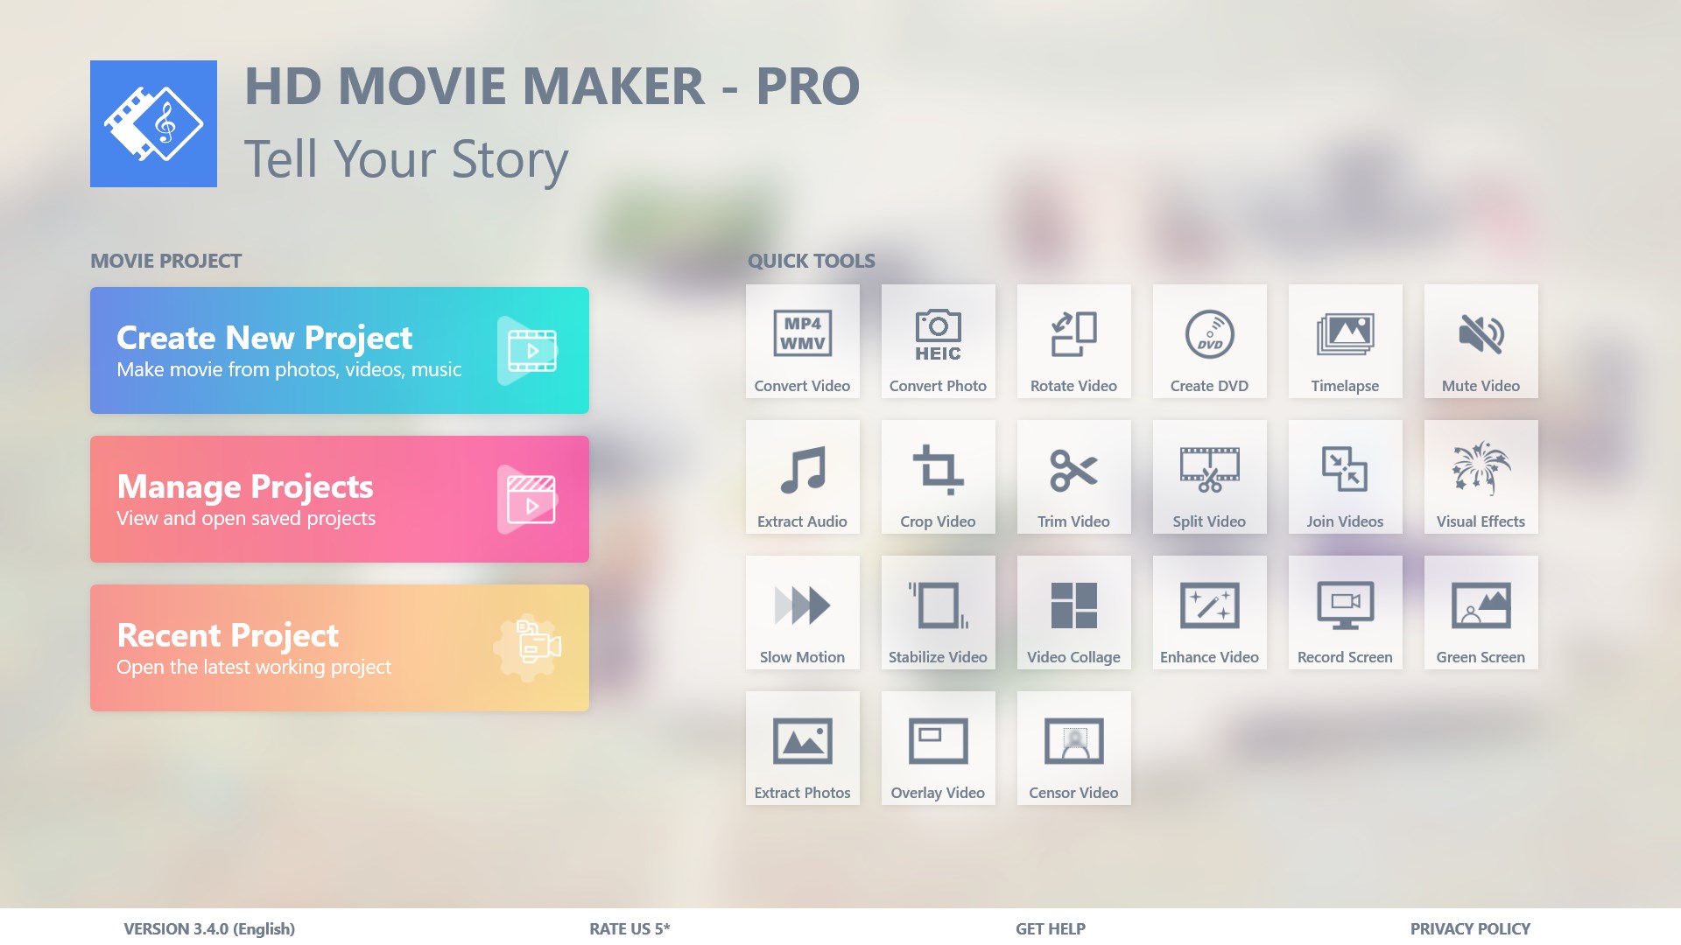This screenshot has width=1681, height=945.
Task: Select the Trim Video tool
Action: [x=1073, y=480]
